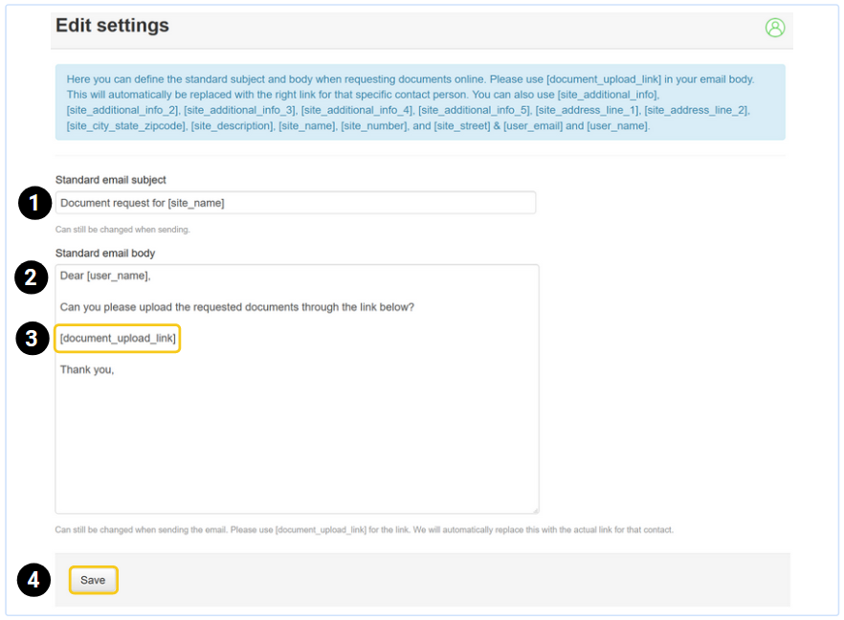This screenshot has width=844, height=620.
Task: Click the "Edit settings" heading
Action: 112,26
